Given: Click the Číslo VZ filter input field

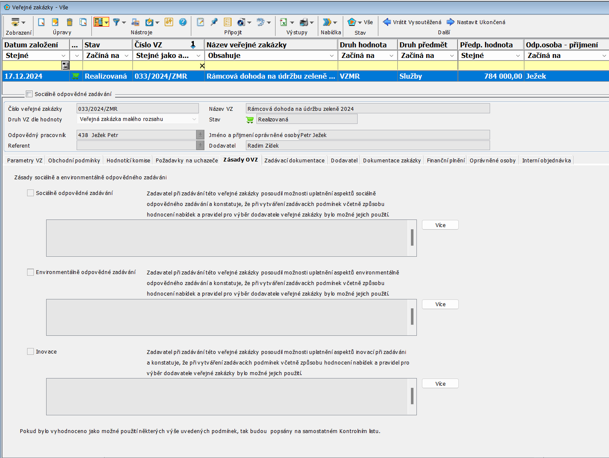Looking at the screenshot, I should pos(165,66).
